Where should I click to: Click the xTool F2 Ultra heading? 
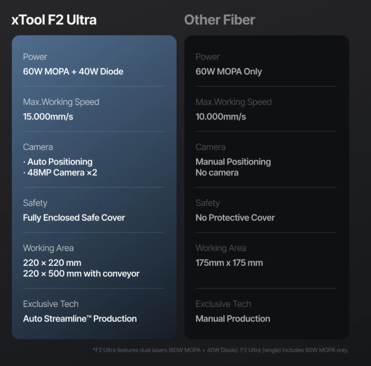(x=54, y=20)
